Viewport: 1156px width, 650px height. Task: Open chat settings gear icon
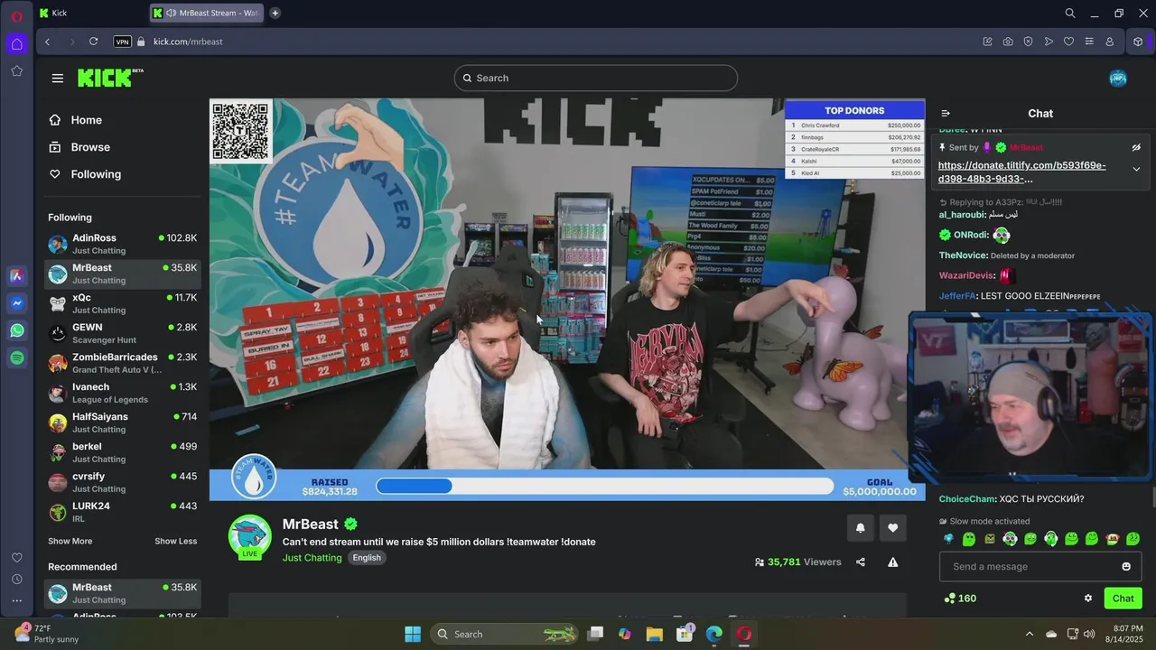(x=1088, y=598)
